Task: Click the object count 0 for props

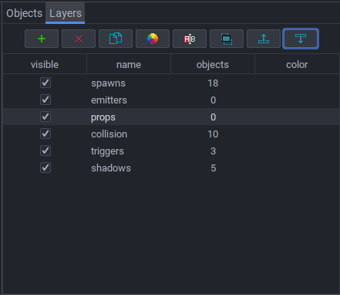Action: coord(214,117)
